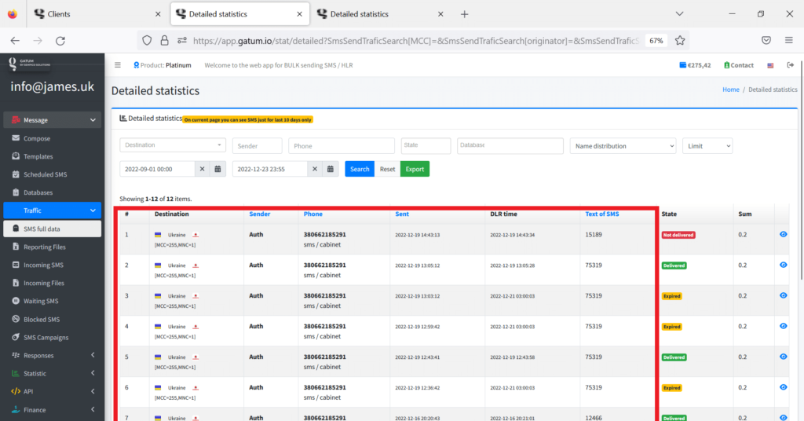View details of row 3 eye icon
Screen dimensions: 804x421
coord(783,295)
